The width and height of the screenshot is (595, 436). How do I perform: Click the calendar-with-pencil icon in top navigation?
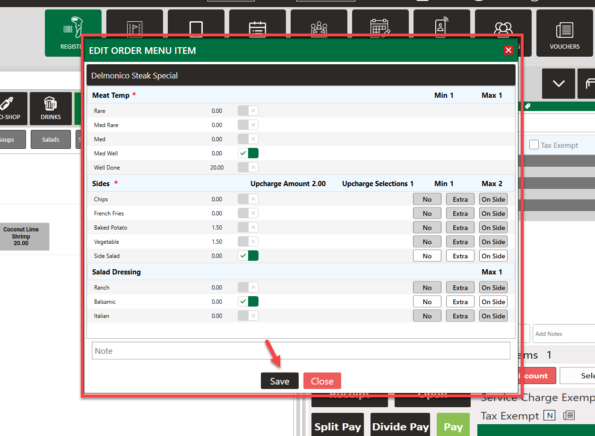pos(380,27)
